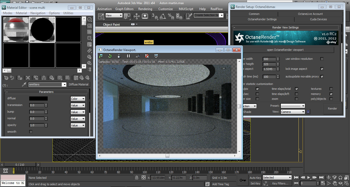
Task: Click the Set Keys large key icon
Action: (243, 180)
